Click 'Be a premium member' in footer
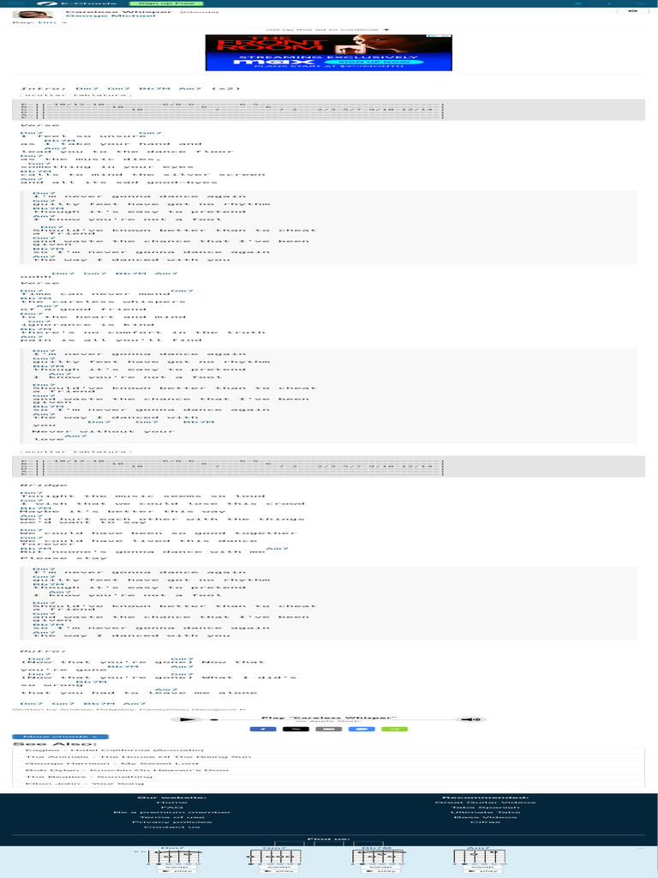The width and height of the screenshot is (658, 878). (x=171, y=812)
